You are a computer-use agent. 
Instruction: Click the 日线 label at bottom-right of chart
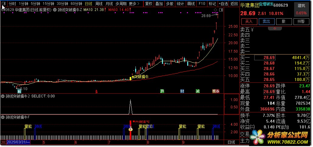231,142
